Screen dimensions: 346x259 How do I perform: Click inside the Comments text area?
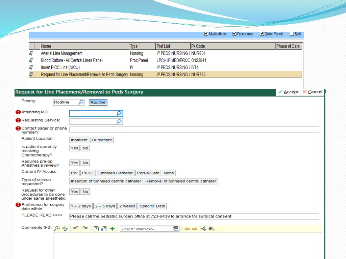[187, 246]
